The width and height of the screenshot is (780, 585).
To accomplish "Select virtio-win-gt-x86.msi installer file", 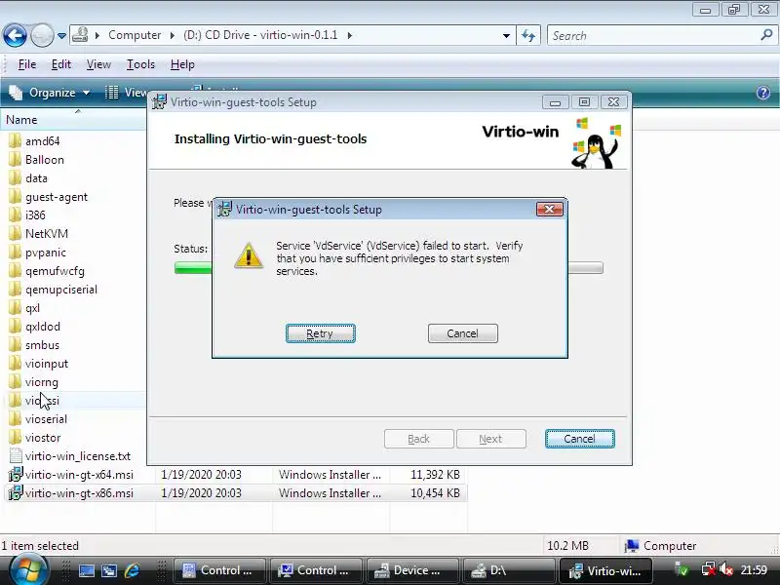I will pos(80,493).
